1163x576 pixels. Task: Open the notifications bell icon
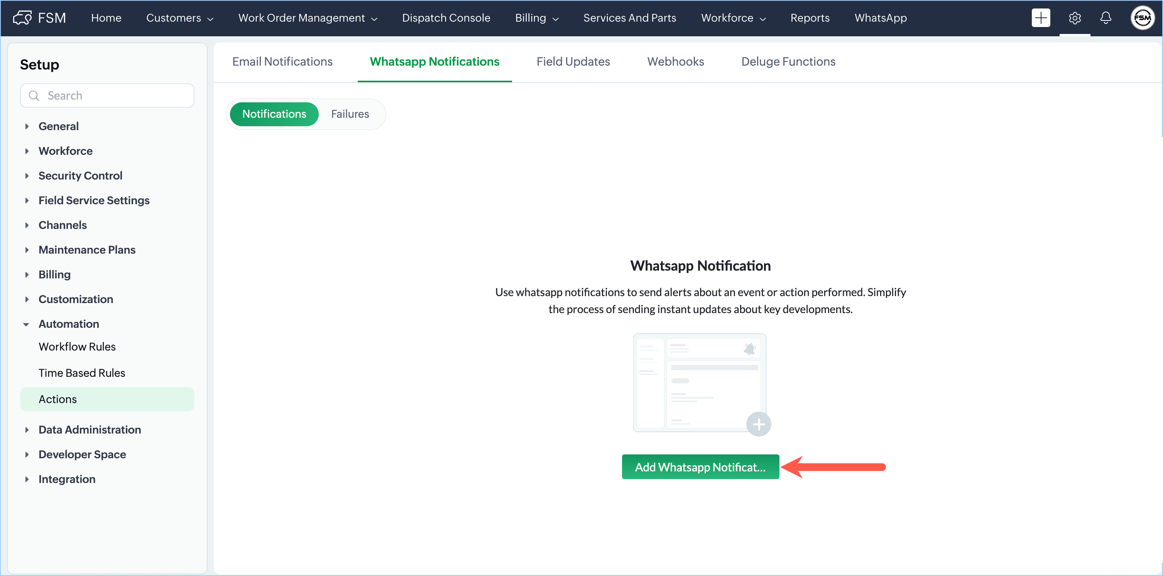1105,18
